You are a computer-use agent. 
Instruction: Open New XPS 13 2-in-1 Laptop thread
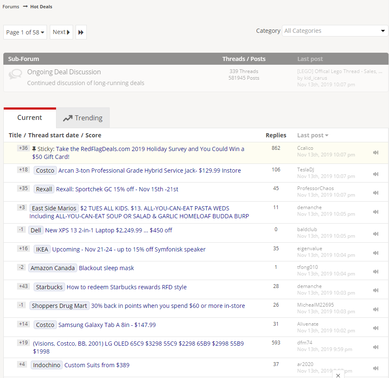tap(109, 230)
